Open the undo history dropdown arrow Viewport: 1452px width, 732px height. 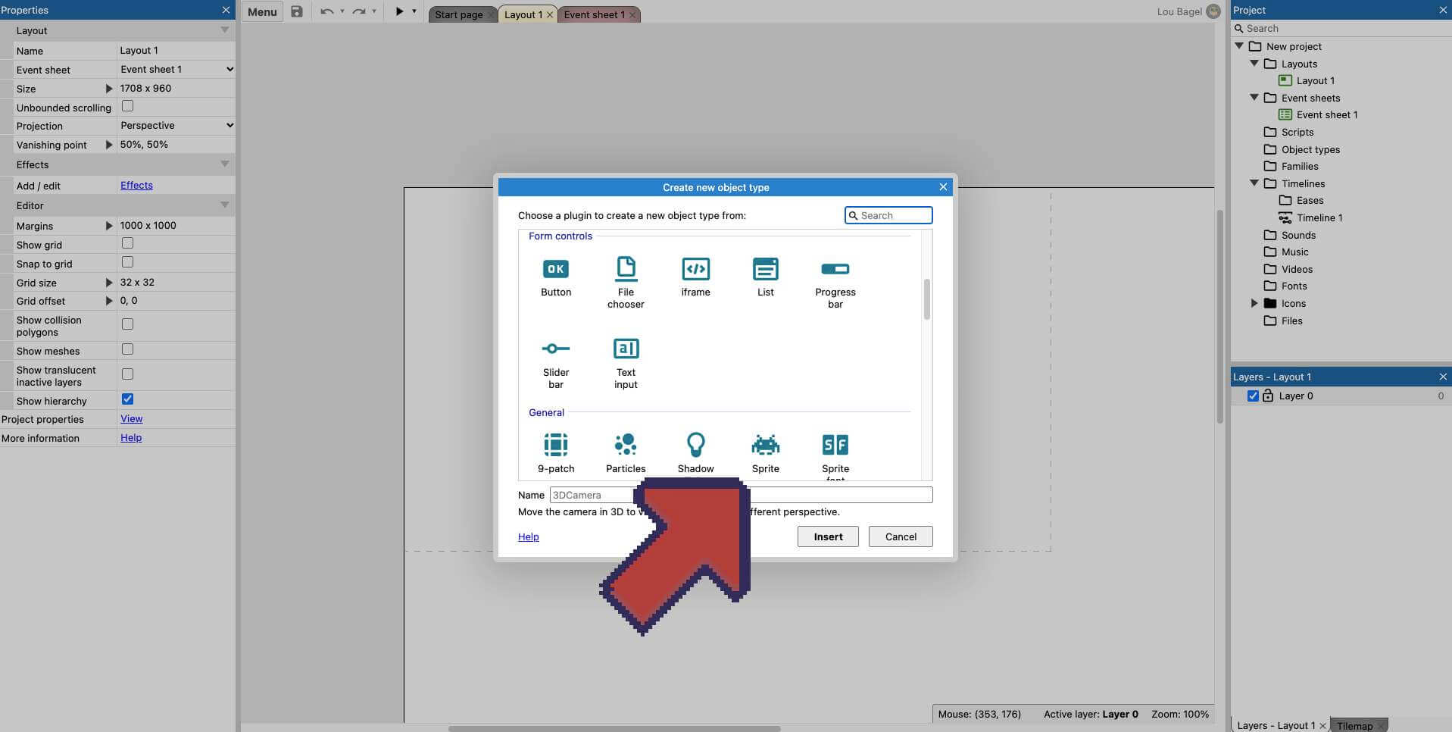point(342,11)
